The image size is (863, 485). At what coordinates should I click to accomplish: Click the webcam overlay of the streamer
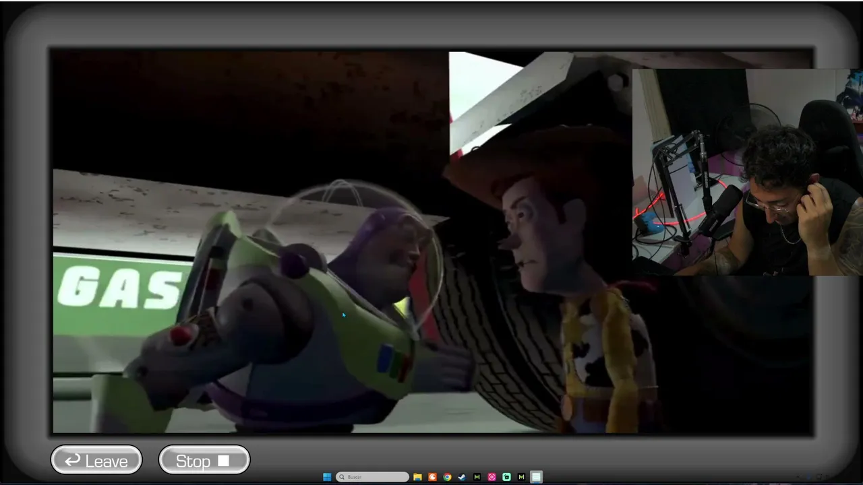[x=748, y=172]
